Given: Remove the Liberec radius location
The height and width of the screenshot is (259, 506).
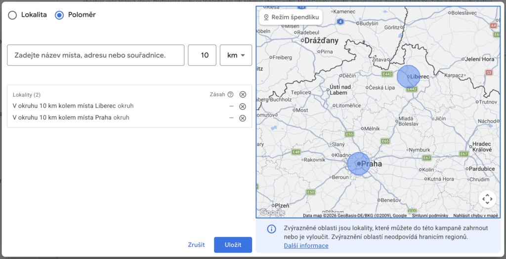Looking at the screenshot, I should click(243, 106).
